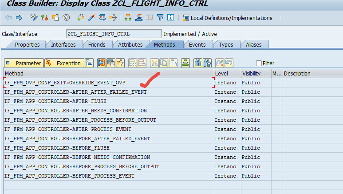Screen dimensions: 343x194
Task: Switch to the Events tab
Action: click(x=197, y=45)
